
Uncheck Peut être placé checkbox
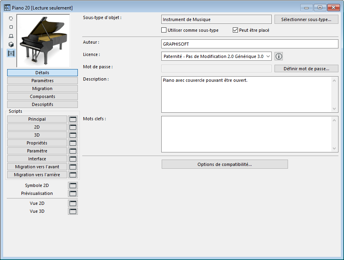click(235, 30)
